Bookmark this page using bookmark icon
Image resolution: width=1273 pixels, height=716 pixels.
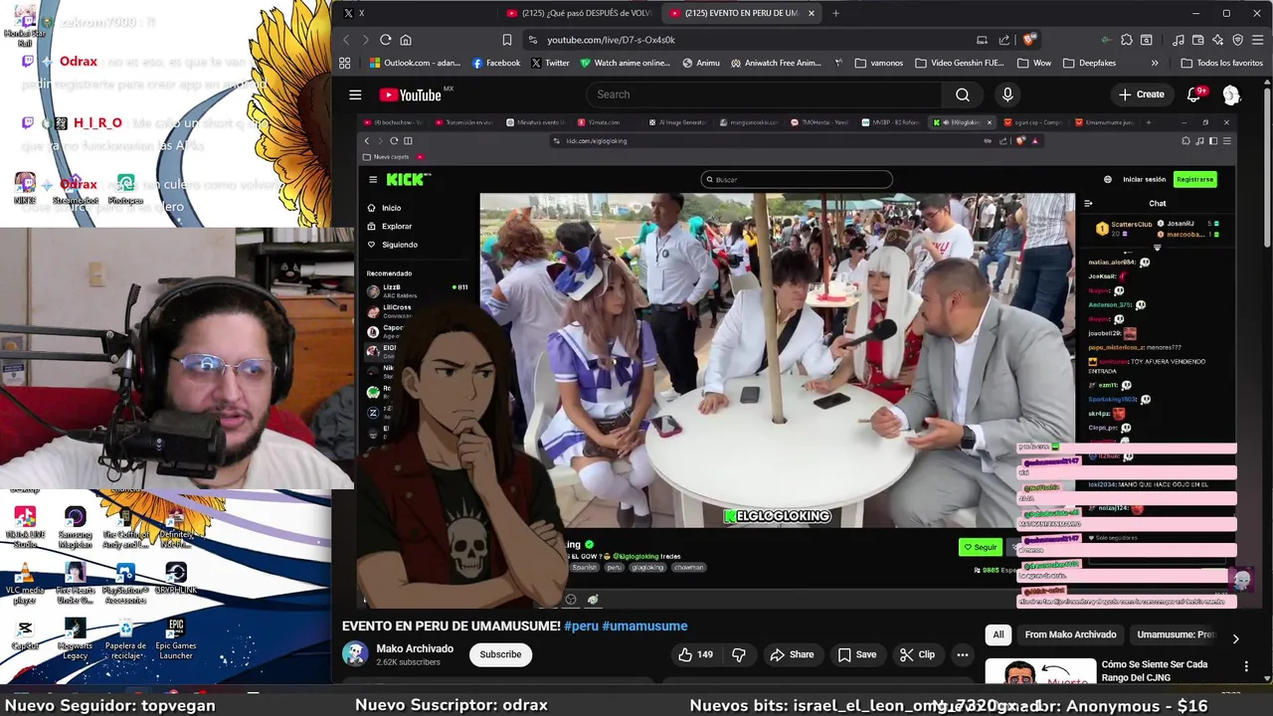point(507,40)
